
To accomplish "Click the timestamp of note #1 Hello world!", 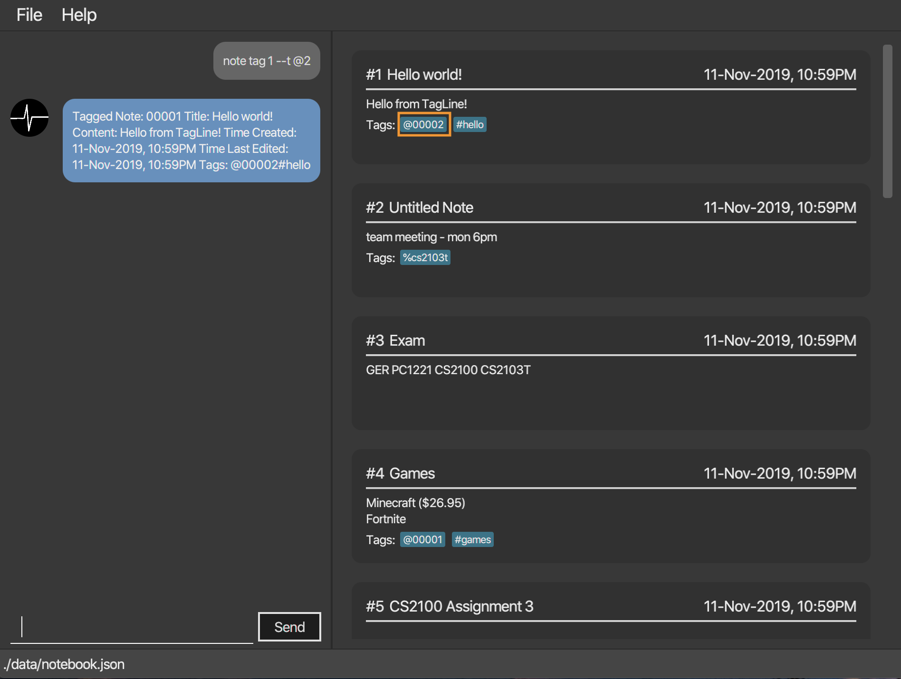I will 780,75.
